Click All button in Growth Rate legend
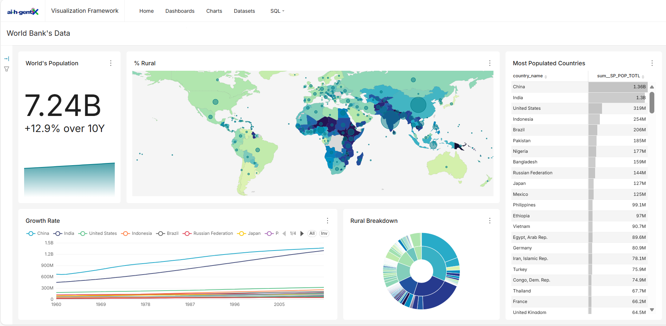This screenshot has height=326, width=666. (x=312, y=233)
